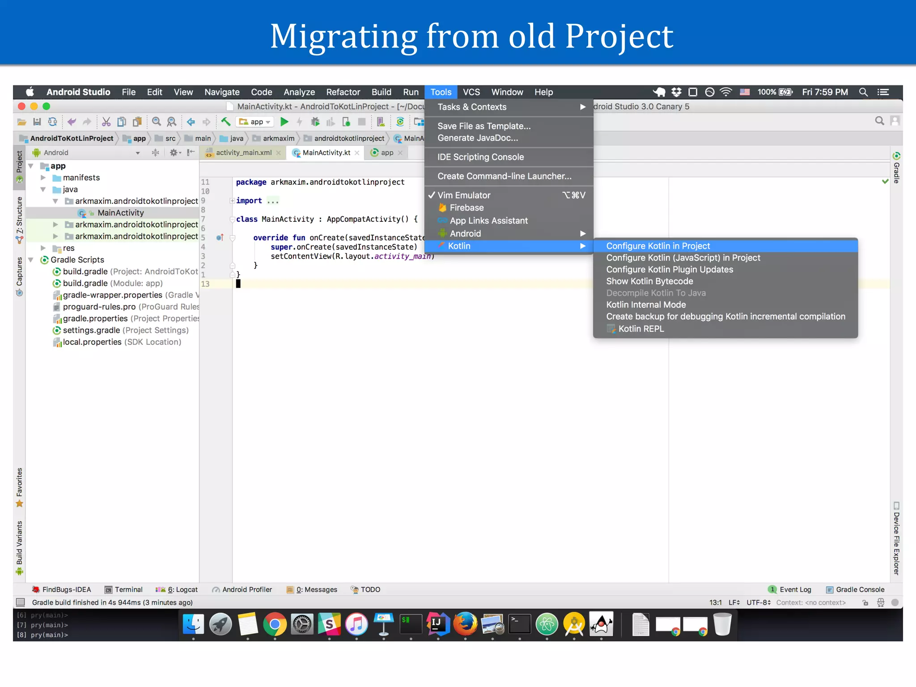Toggle Vim Emulator in Tools menu
This screenshot has width=916, height=687.
[x=509, y=195]
